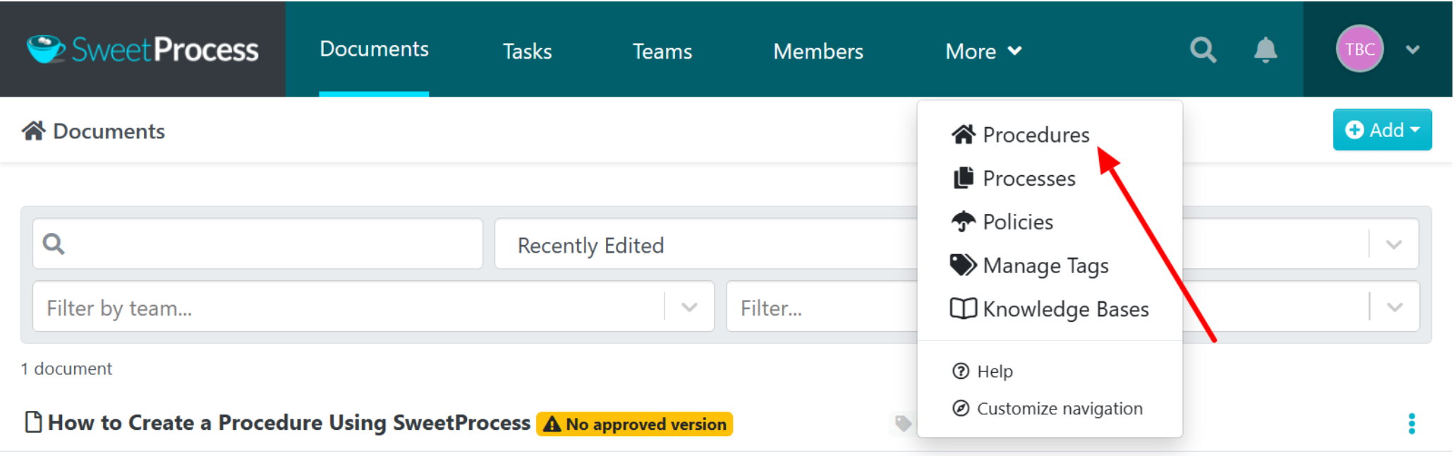Open the search magnifier in top navigation

[x=1203, y=50]
